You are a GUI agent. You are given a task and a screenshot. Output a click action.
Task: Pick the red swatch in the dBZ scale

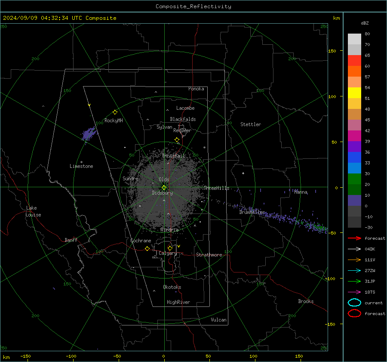click(354, 60)
